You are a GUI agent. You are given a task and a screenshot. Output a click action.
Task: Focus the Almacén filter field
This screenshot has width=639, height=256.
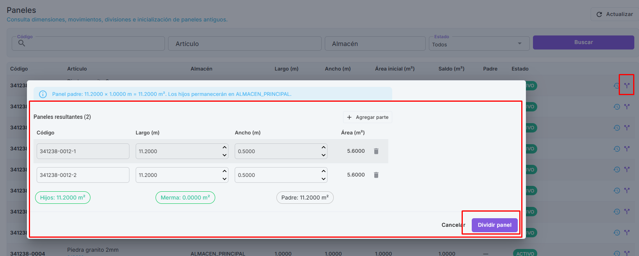pos(375,43)
